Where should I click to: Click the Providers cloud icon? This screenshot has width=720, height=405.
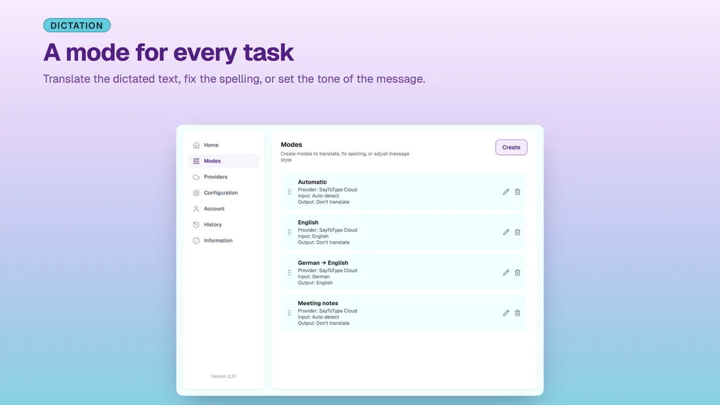[x=196, y=177]
